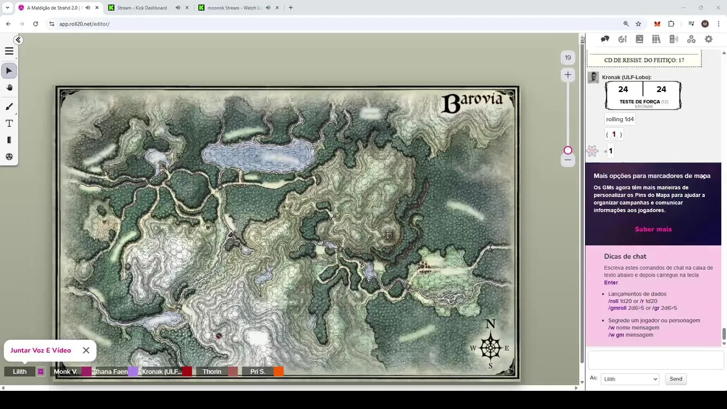This screenshot has width=727, height=409.
Task: Open the Chrome three-dot menu
Action: click(x=718, y=24)
